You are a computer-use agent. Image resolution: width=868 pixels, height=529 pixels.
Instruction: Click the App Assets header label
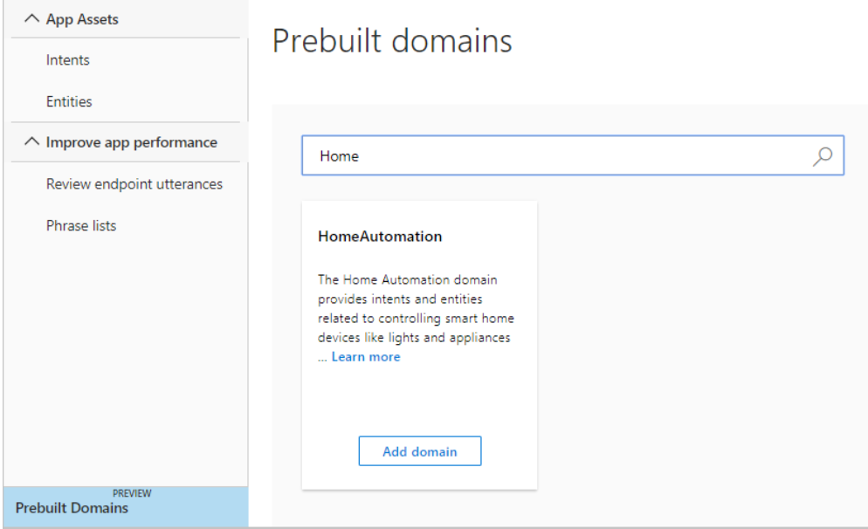[x=82, y=19]
